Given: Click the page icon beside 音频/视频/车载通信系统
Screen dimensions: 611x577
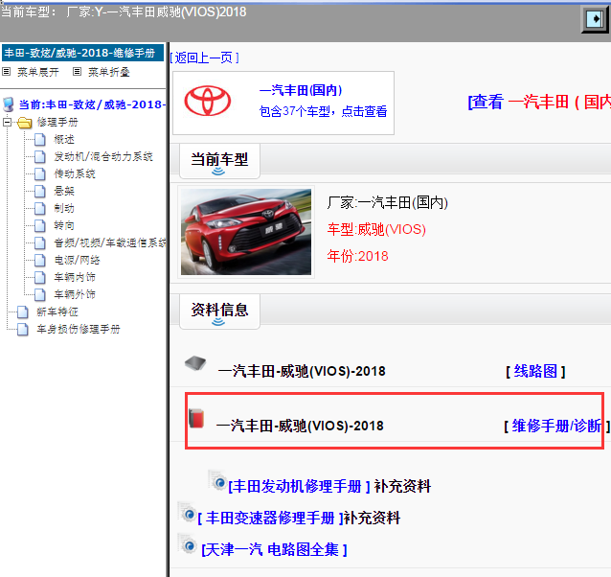Looking at the screenshot, I should (x=40, y=242).
